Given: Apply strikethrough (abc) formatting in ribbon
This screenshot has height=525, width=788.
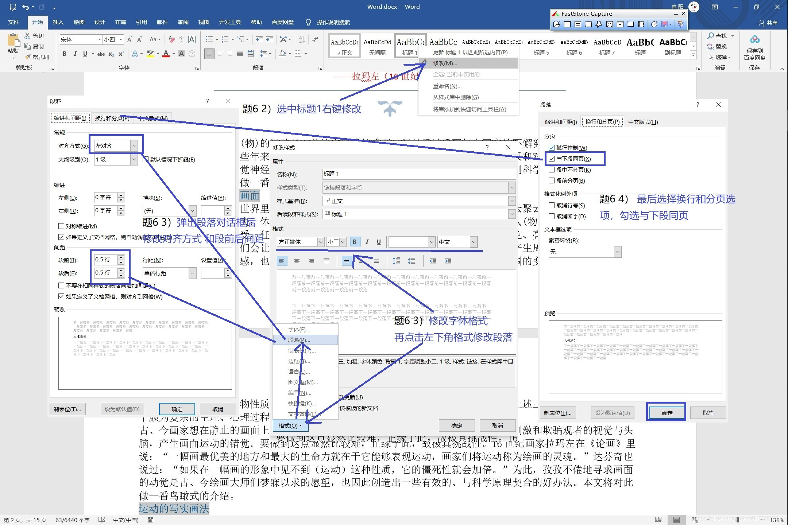Looking at the screenshot, I should (101, 54).
